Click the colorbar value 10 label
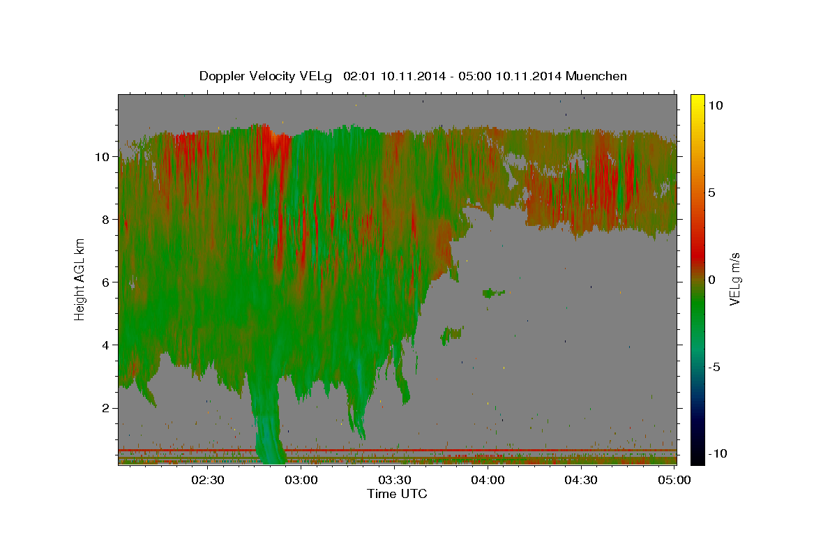837x558 pixels. pos(715,105)
